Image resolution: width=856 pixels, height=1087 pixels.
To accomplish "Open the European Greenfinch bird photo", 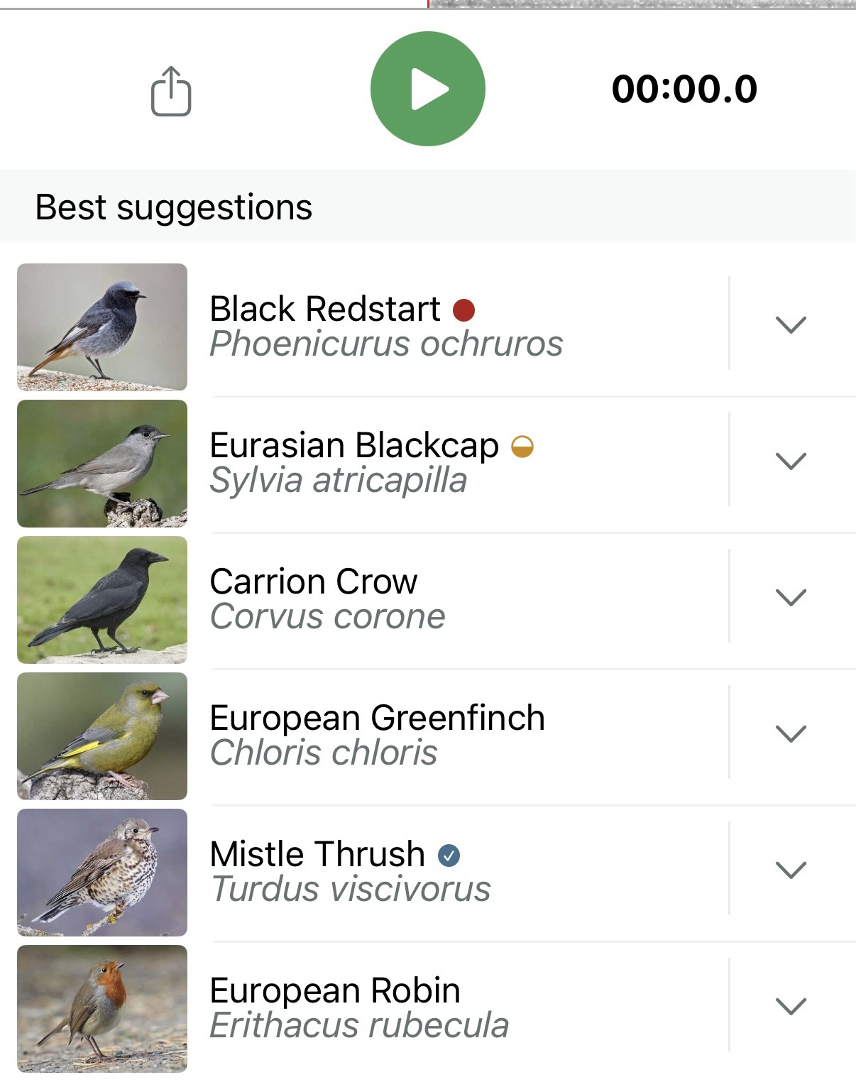I will tap(102, 736).
